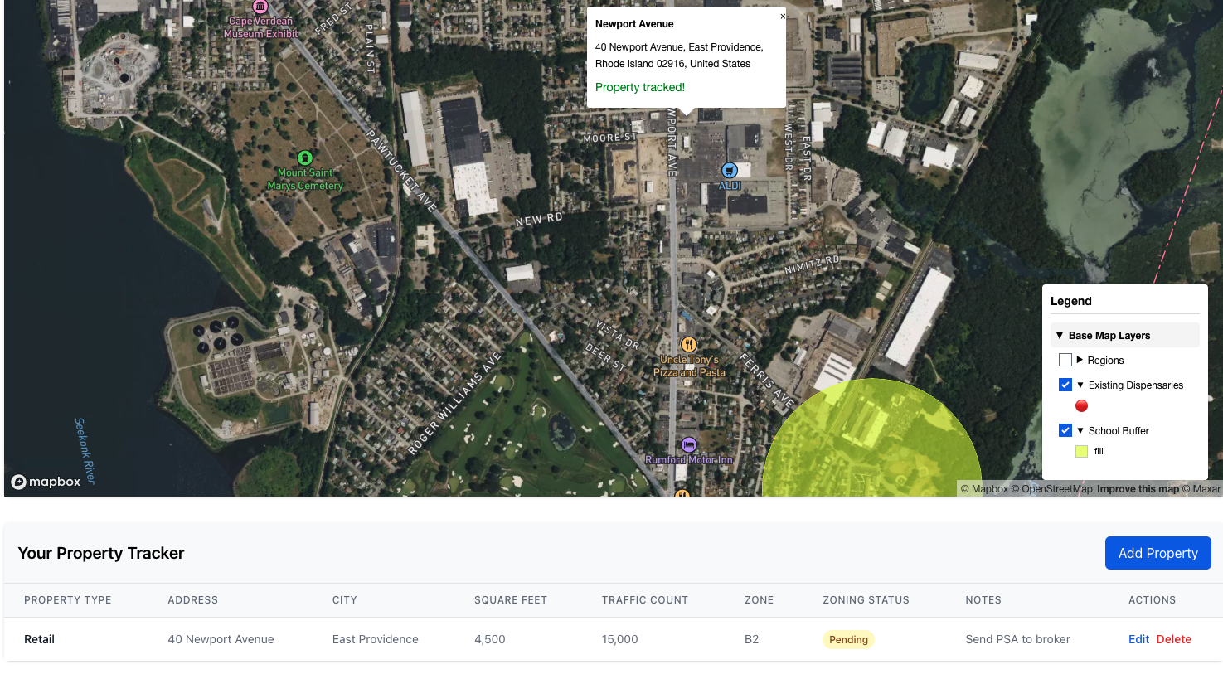This screenshot has width=1223, height=674.
Task: Click Improve this map link
Action: [1138, 489]
